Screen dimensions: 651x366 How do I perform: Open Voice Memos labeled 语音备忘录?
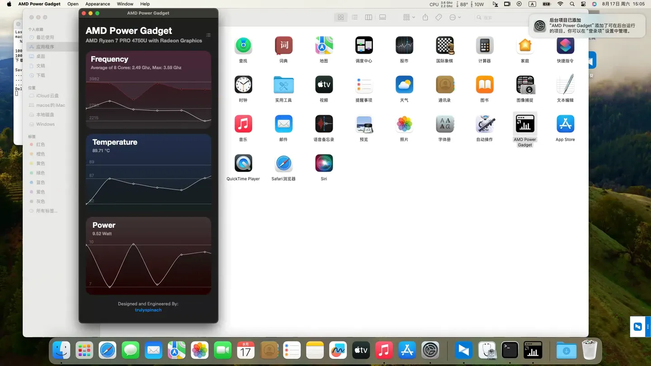coord(324,124)
